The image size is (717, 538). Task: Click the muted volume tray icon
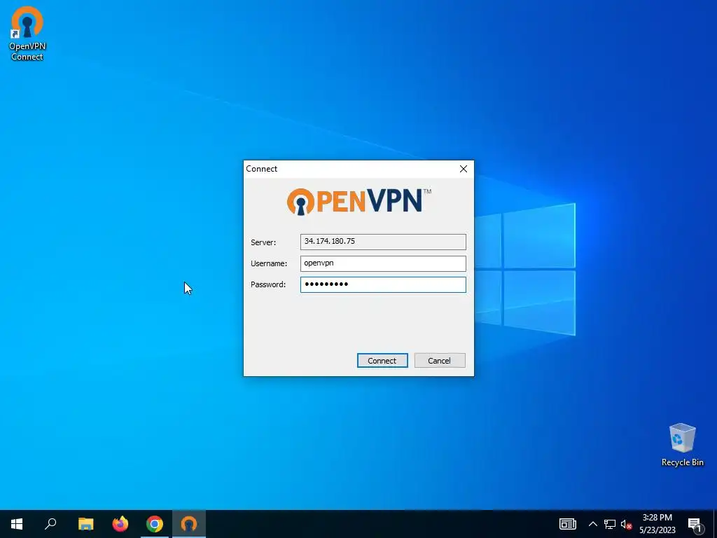point(626,524)
